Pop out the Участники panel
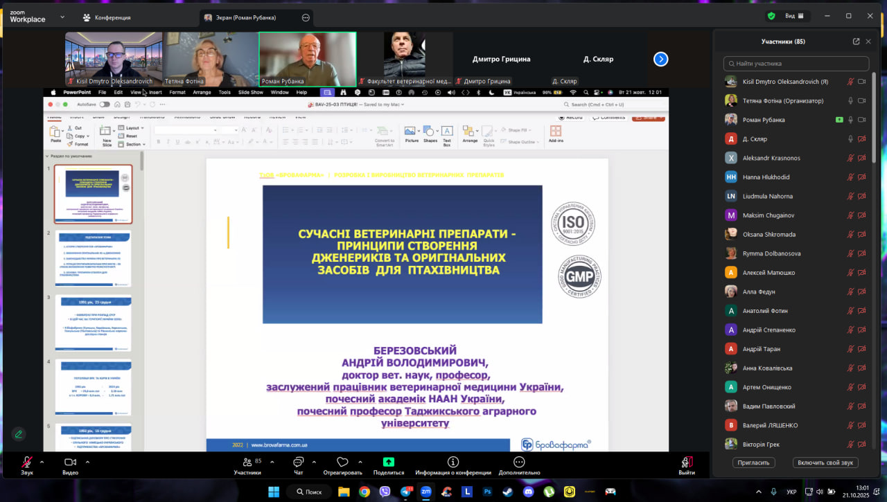Screen dimensions: 887x502 click(x=856, y=42)
